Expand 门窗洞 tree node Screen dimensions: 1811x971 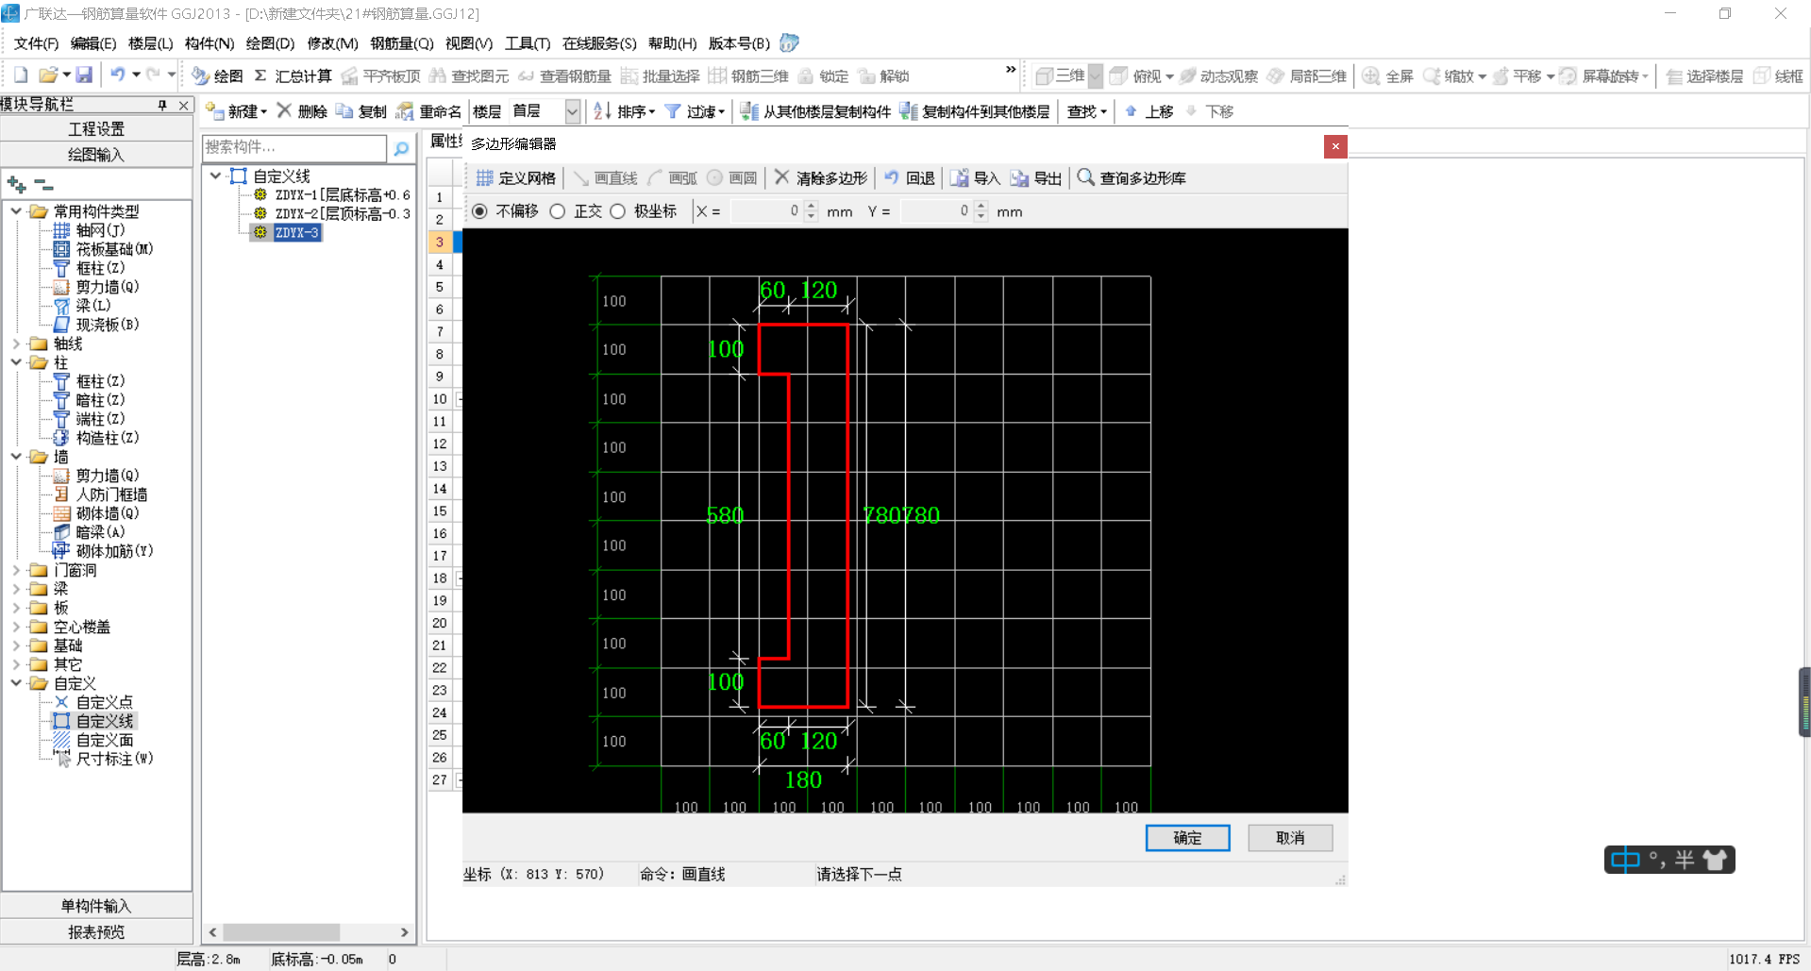click(x=16, y=570)
